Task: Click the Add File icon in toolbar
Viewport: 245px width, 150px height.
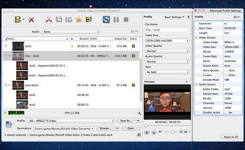Action: tap(18, 20)
